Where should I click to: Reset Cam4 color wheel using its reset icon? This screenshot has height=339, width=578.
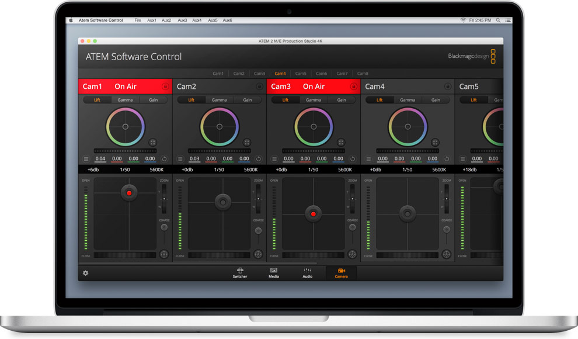tap(446, 158)
